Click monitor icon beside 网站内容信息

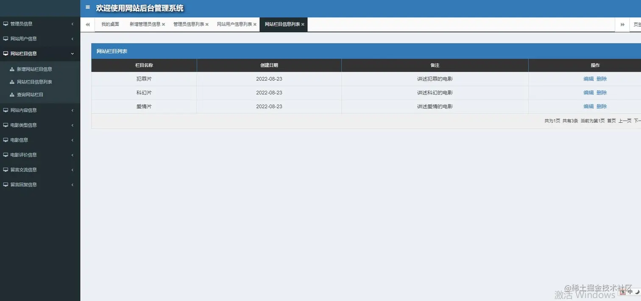coord(6,110)
